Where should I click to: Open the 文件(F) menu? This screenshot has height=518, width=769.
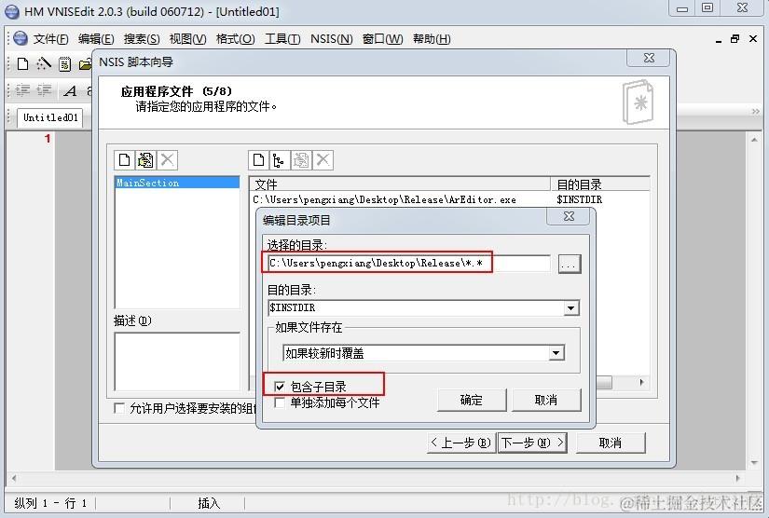click(x=50, y=39)
